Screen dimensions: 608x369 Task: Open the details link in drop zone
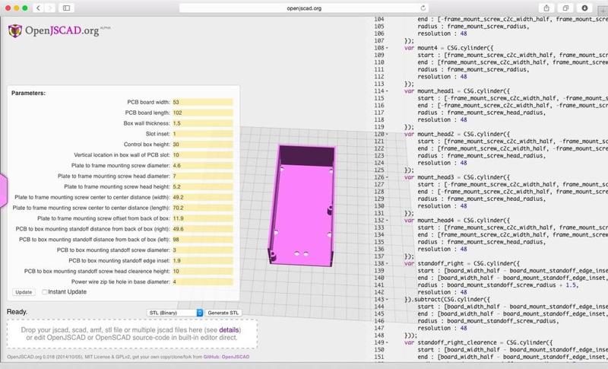(x=230, y=330)
